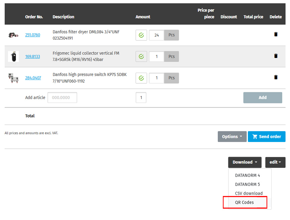
Task: Open the filter dryer product thumbnail
Action: point(13,35)
